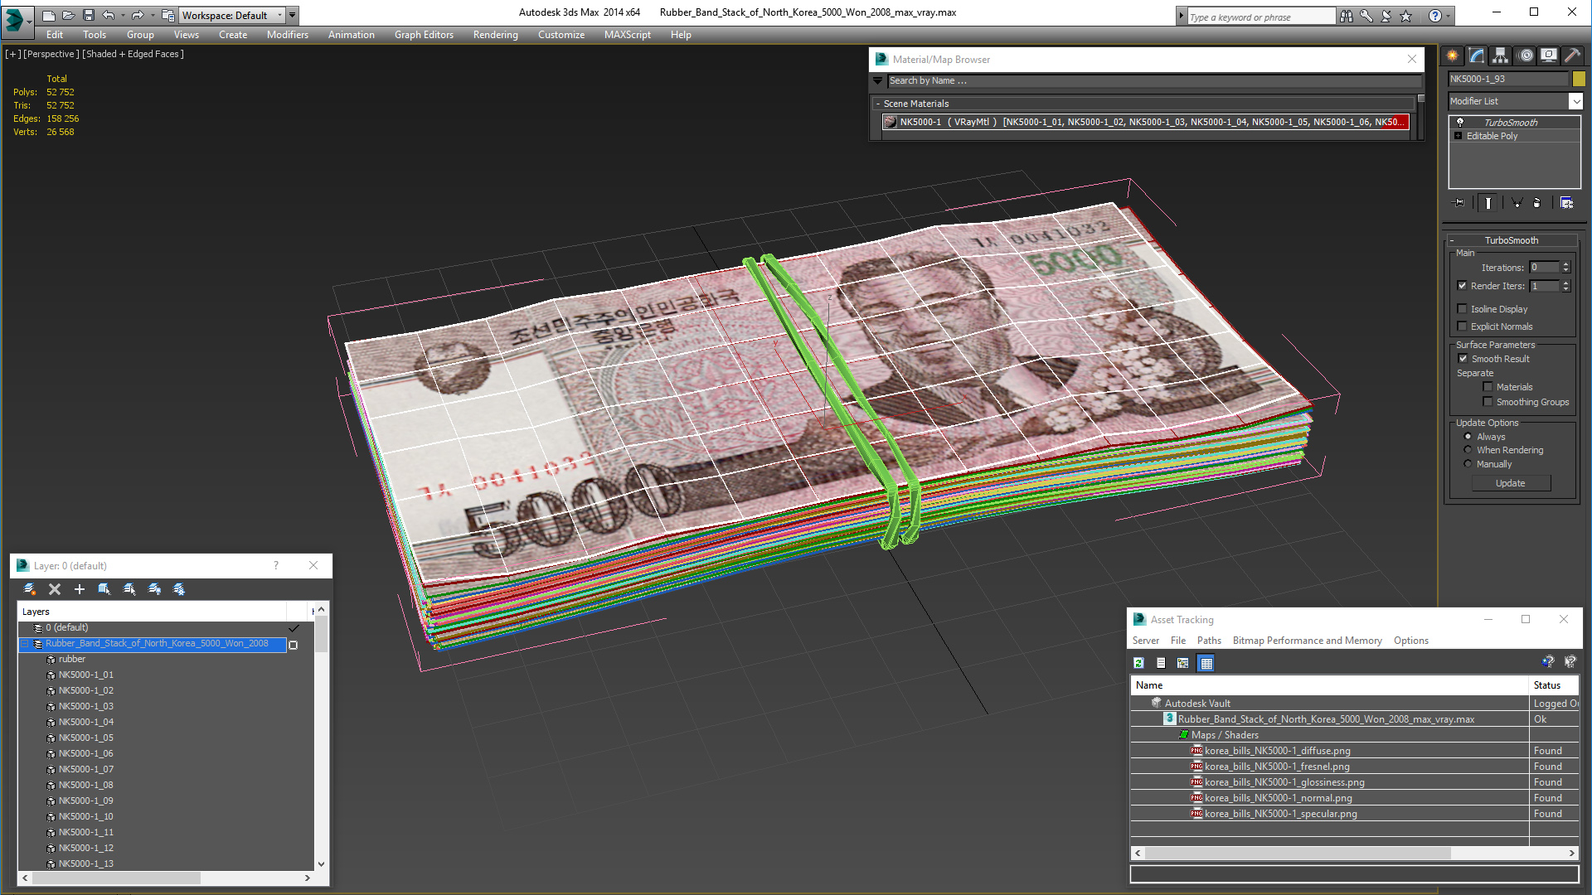Click binoculars search icon in title bar
Screen dimensions: 1592x895
1347,16
